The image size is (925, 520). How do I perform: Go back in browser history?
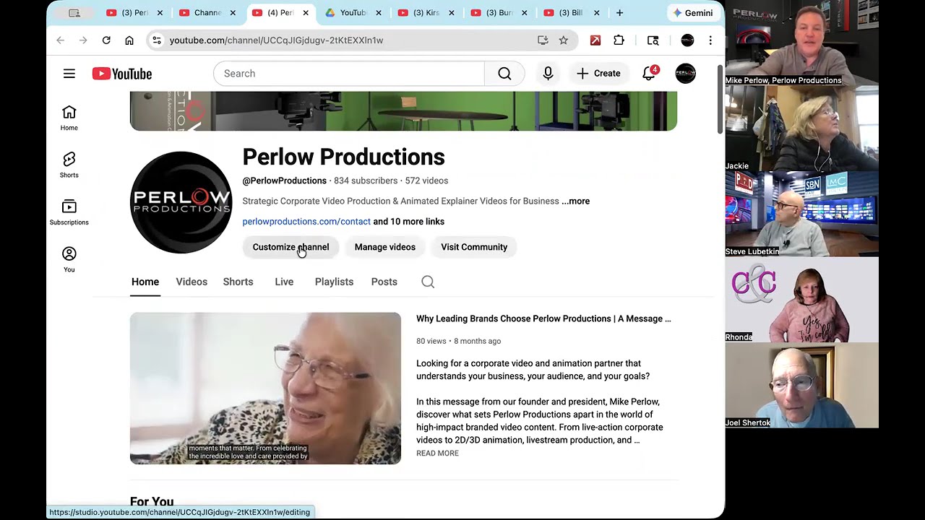pyautogui.click(x=60, y=40)
